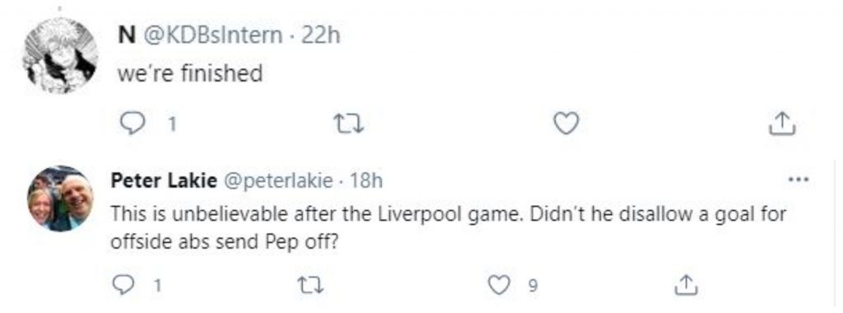Share N's tweet with the share icon
Viewport: 843px width, 313px height.
click(782, 124)
